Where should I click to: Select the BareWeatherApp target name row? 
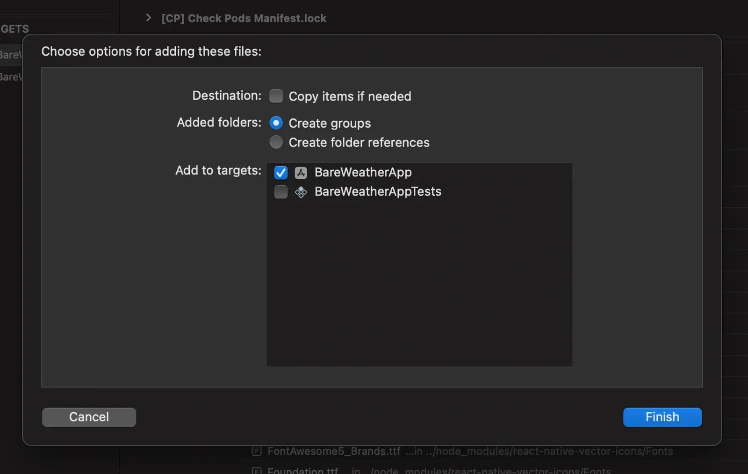click(x=419, y=173)
